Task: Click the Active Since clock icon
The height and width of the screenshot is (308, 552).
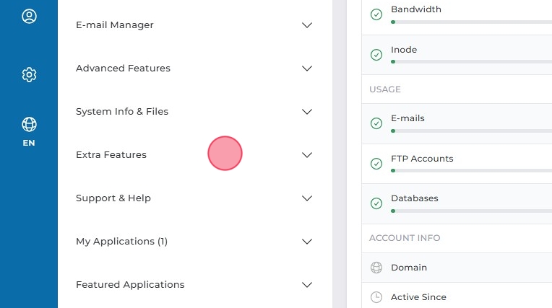Action: pyautogui.click(x=376, y=297)
